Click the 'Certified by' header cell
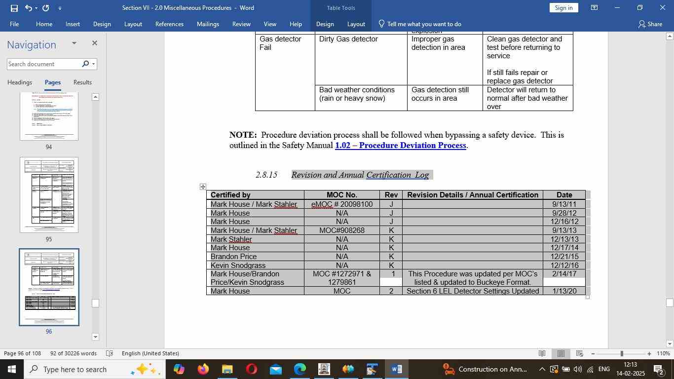Viewport: 674px width, 379px height. [x=255, y=195]
